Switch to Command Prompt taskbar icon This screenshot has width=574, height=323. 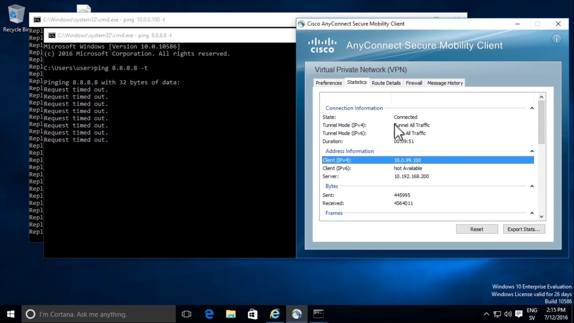click(318, 314)
